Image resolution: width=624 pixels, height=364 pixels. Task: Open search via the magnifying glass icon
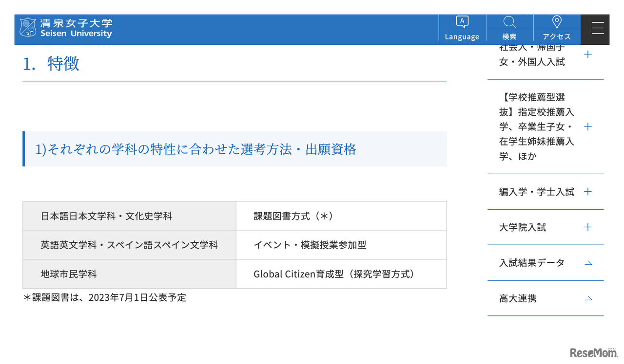tap(509, 21)
